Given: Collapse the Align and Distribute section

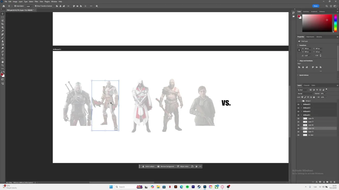Looking at the screenshot, I should tap(298, 61).
